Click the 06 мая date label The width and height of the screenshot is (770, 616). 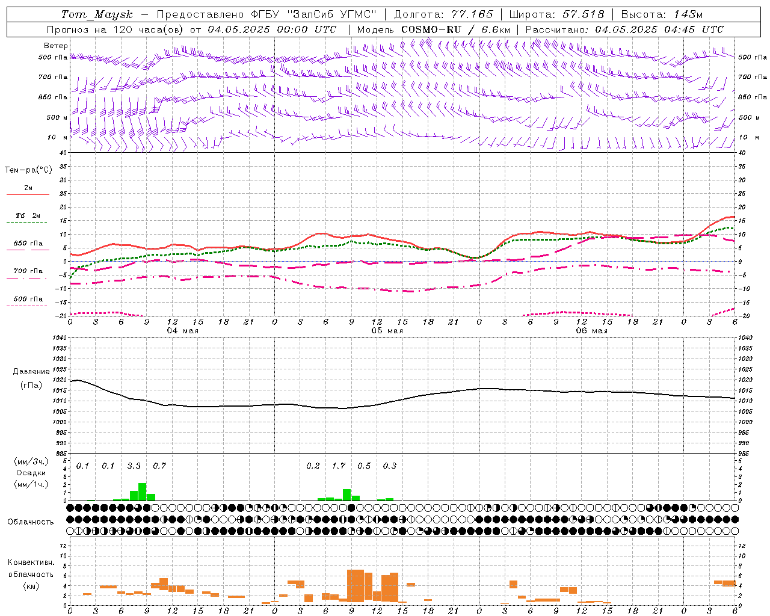(591, 331)
